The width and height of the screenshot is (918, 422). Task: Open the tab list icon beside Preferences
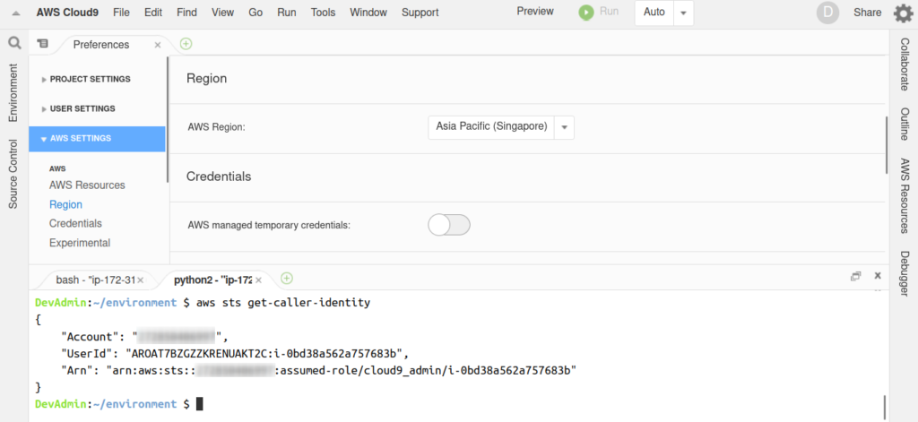point(43,44)
